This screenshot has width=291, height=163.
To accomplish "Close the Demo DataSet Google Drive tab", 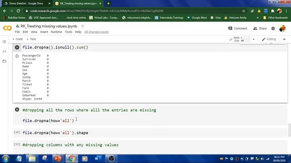I will coord(50,3).
